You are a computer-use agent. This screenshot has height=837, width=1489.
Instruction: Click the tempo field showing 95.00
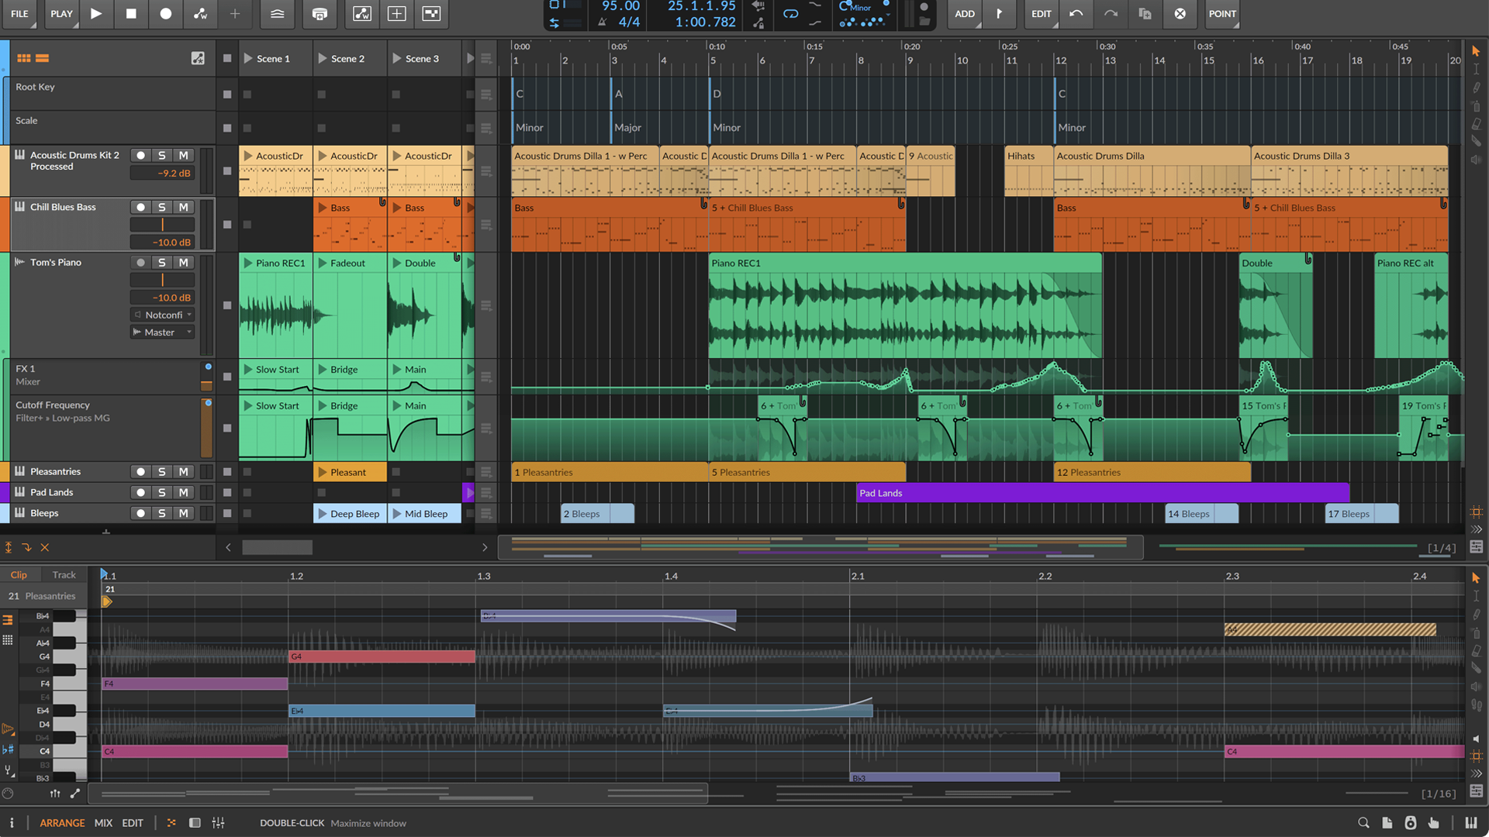click(x=620, y=5)
